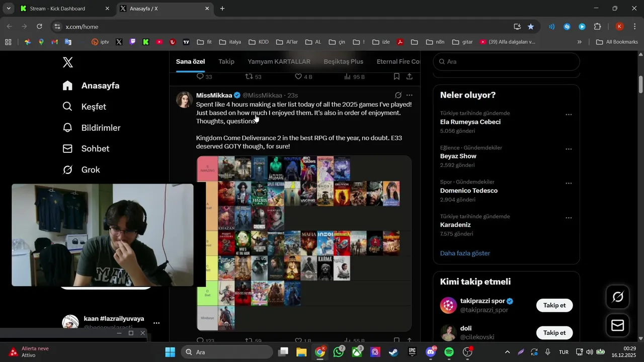Select Yamyam KARTALLAR tab

tap(279, 61)
